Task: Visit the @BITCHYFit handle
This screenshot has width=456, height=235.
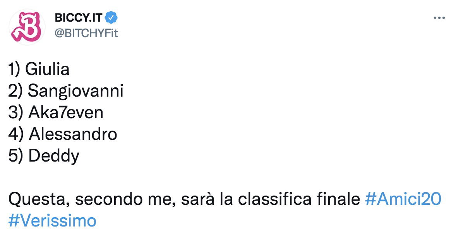Action: [86, 33]
